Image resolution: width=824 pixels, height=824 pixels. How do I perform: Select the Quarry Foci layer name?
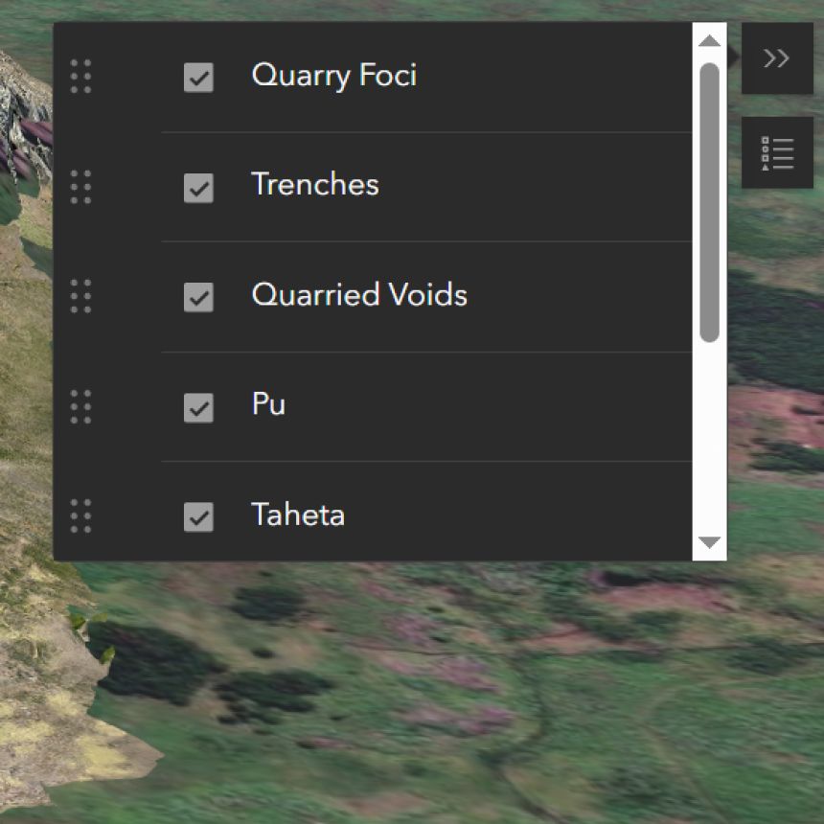coord(333,76)
